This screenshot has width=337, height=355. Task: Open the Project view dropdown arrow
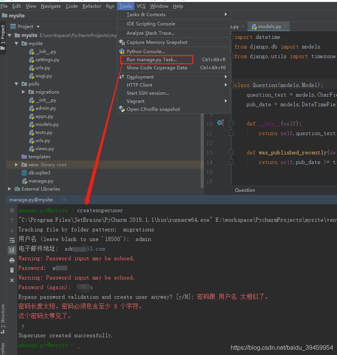pos(38,27)
